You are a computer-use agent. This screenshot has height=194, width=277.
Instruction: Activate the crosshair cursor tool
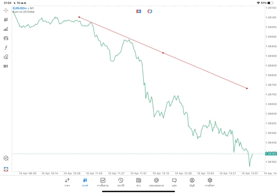click(x=6, y=10)
